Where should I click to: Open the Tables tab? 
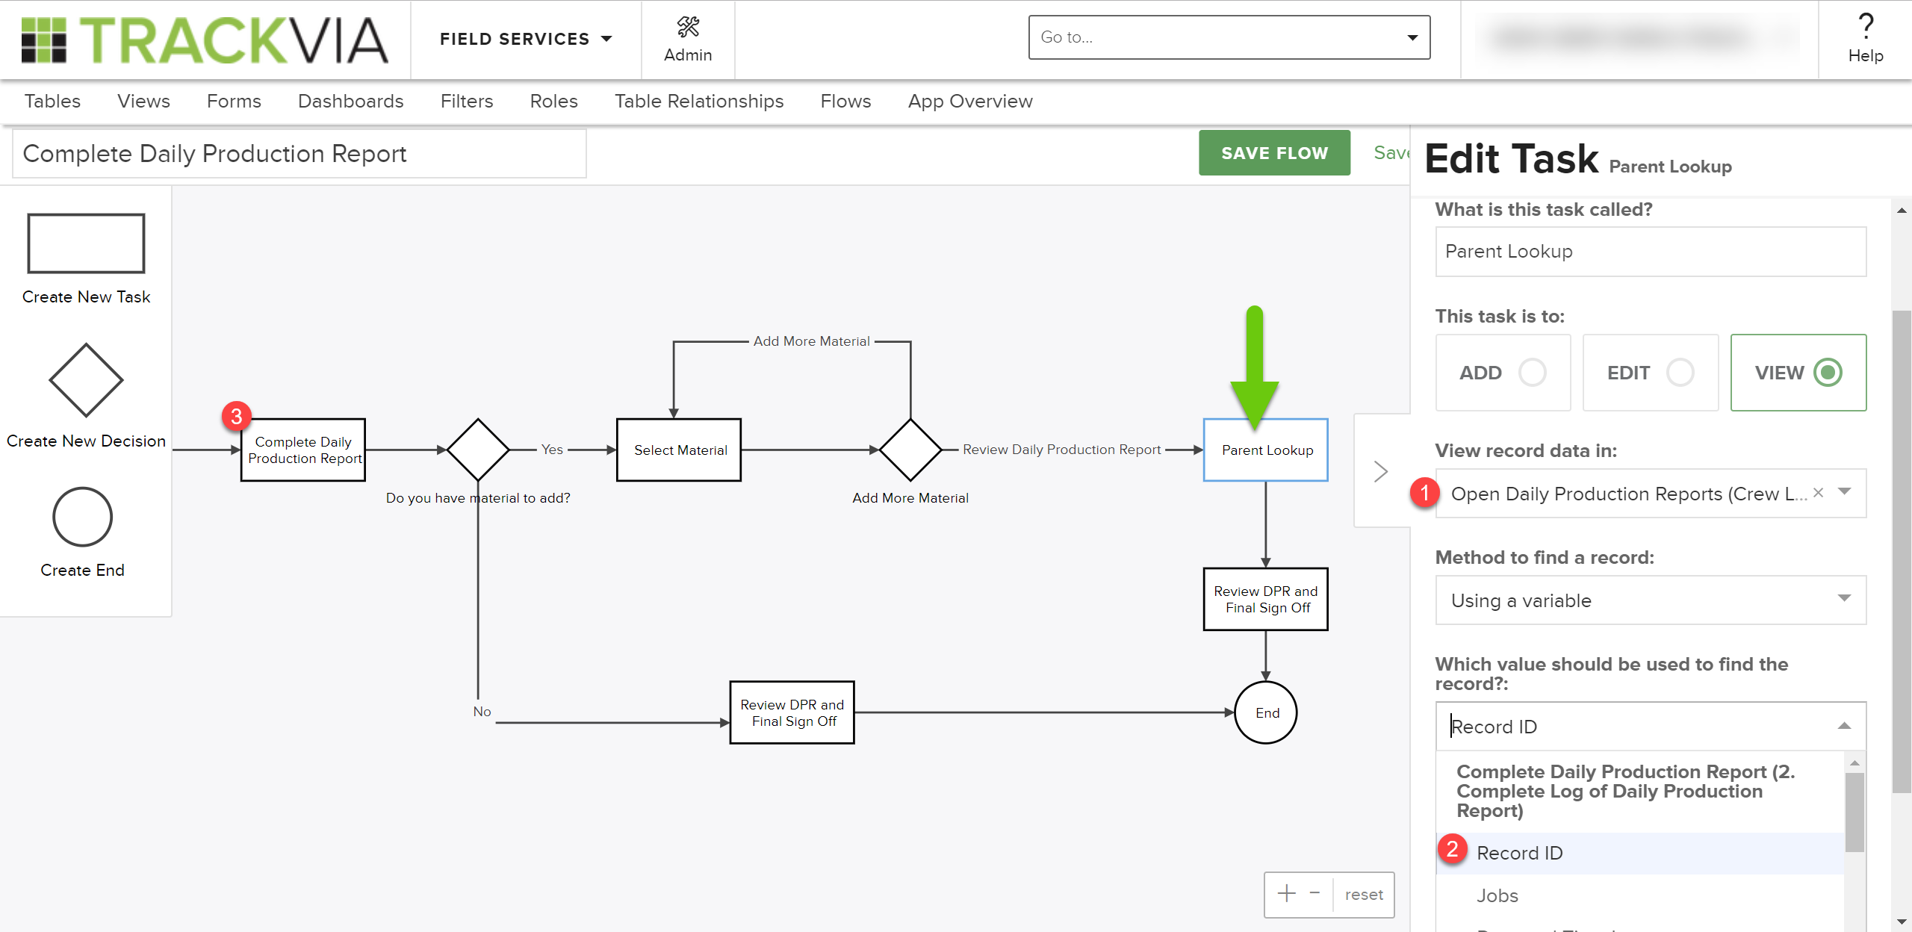point(52,101)
